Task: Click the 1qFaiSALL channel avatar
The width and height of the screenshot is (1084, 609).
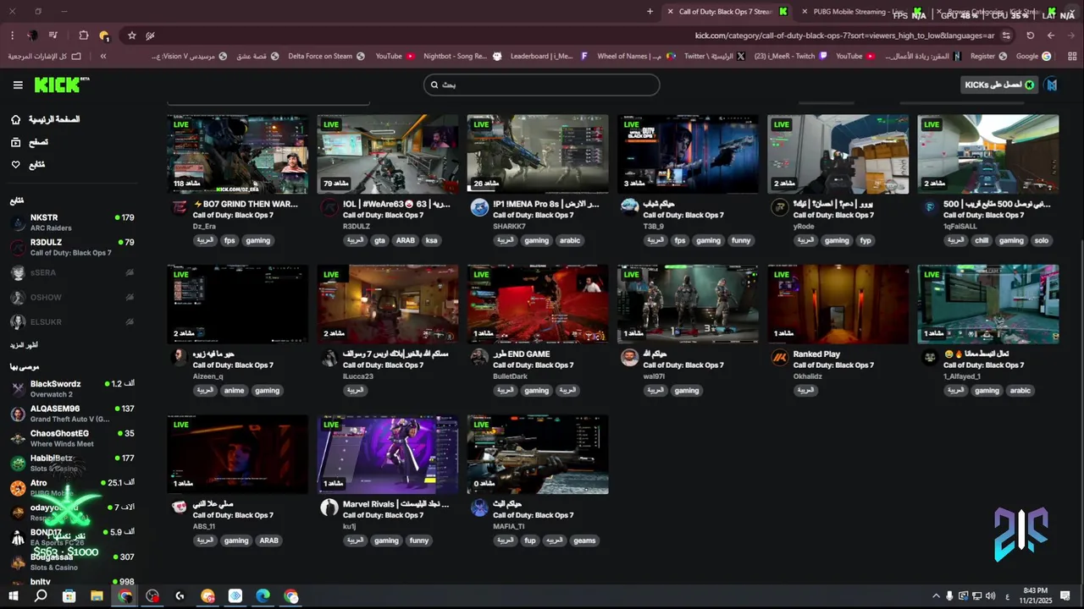Action: click(x=929, y=207)
